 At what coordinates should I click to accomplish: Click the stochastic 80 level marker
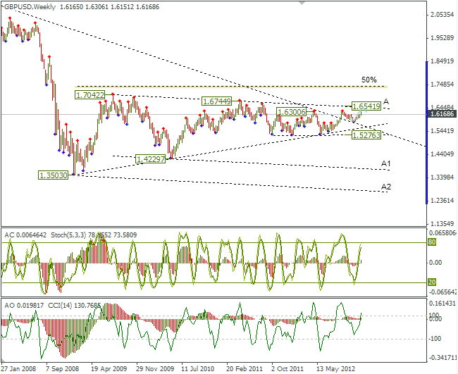432,242
